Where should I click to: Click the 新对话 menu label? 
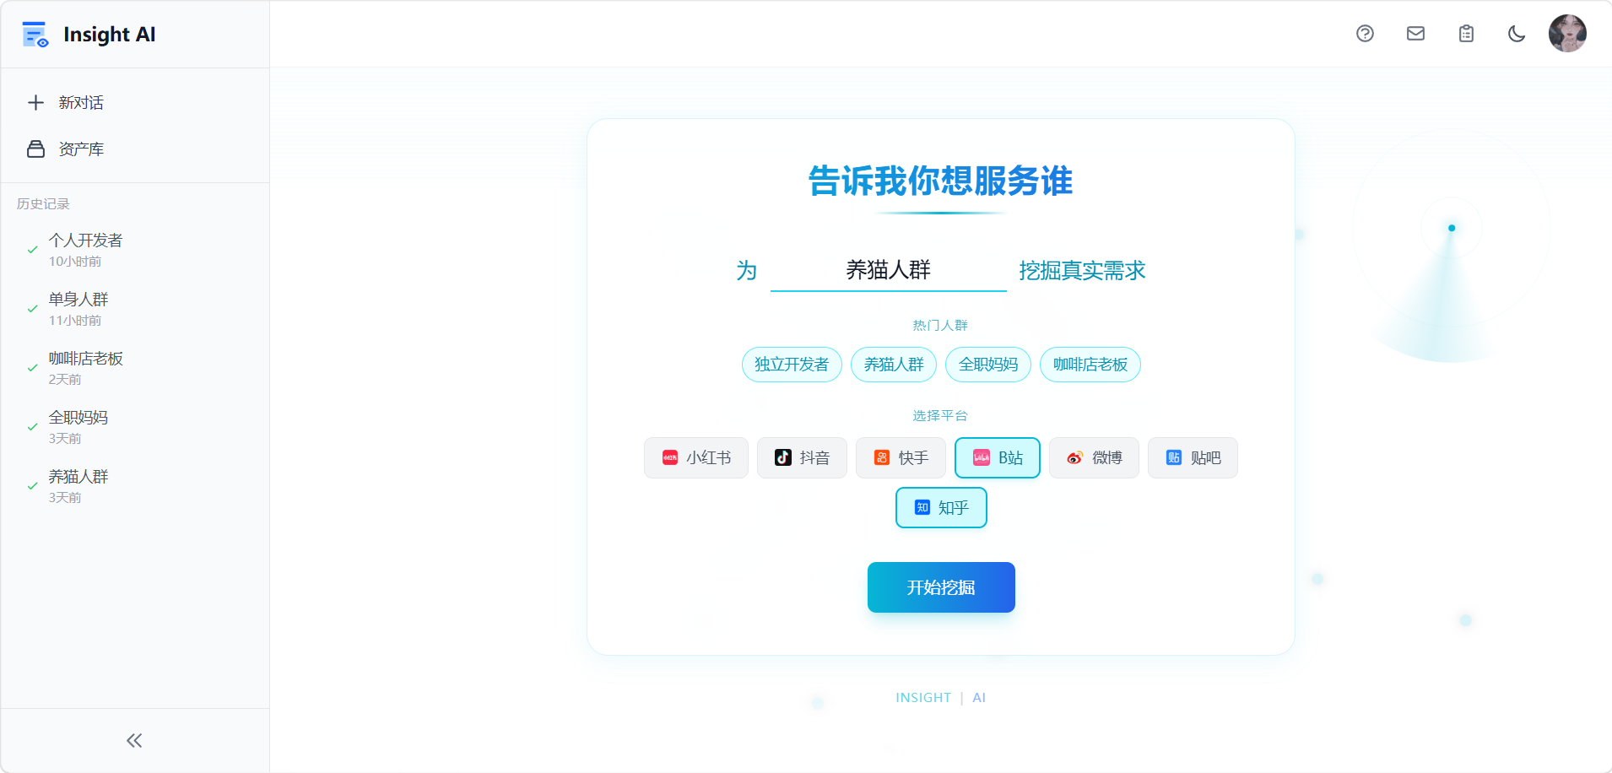coord(81,103)
